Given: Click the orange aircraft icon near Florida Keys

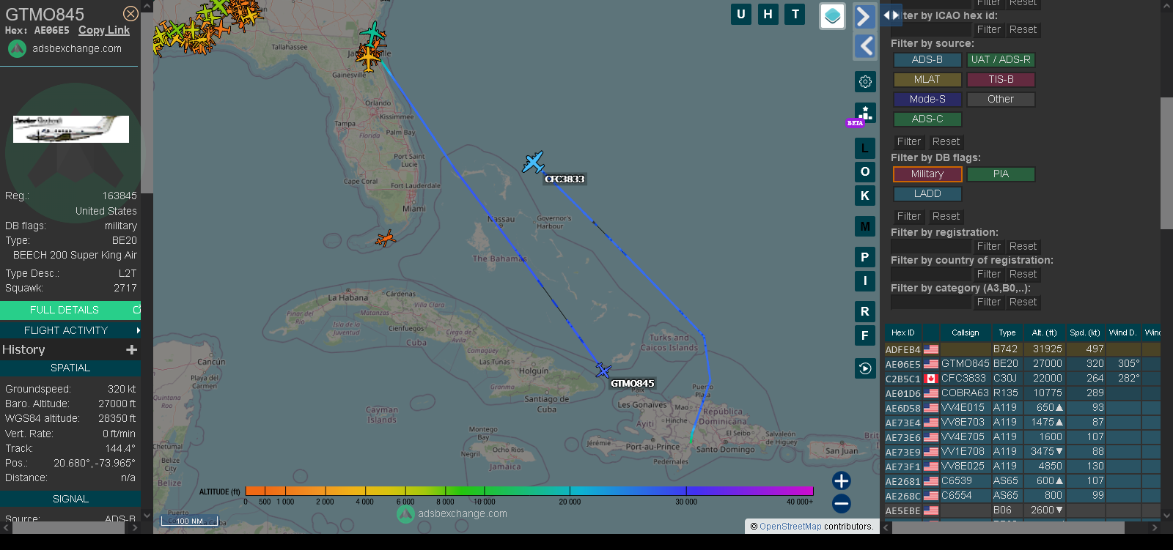Looking at the screenshot, I should coord(386,238).
